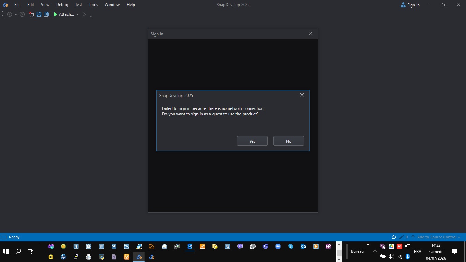Click the green Attach run button
The height and width of the screenshot is (262, 466).
pos(64,14)
